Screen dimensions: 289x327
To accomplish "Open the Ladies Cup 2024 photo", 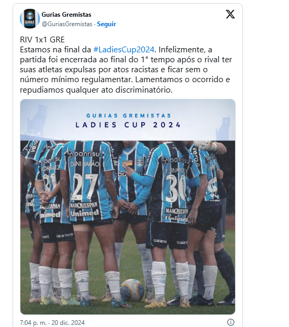I will (128, 207).
